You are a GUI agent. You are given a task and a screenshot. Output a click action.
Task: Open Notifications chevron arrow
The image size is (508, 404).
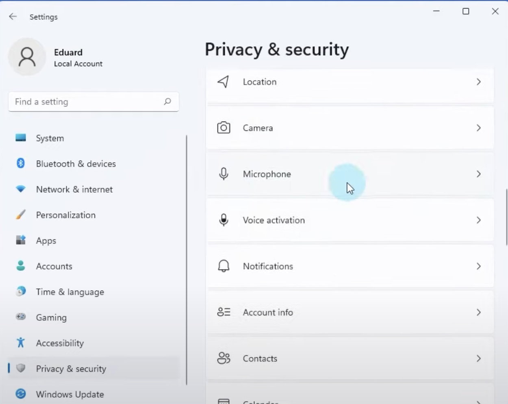click(x=479, y=266)
